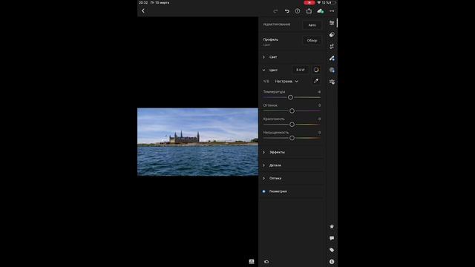Select the white balance eyedropper
The height and width of the screenshot is (267, 475).
click(x=316, y=81)
